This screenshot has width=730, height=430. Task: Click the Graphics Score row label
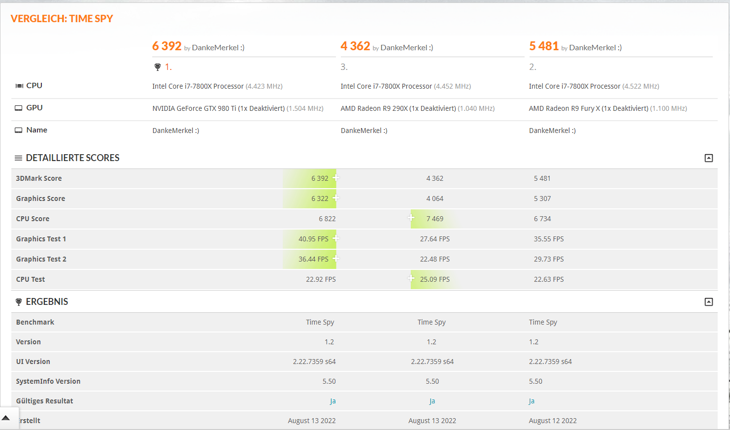pos(40,198)
